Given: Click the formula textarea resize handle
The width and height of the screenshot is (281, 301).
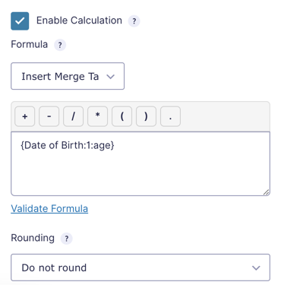Looking at the screenshot, I should (x=266, y=192).
